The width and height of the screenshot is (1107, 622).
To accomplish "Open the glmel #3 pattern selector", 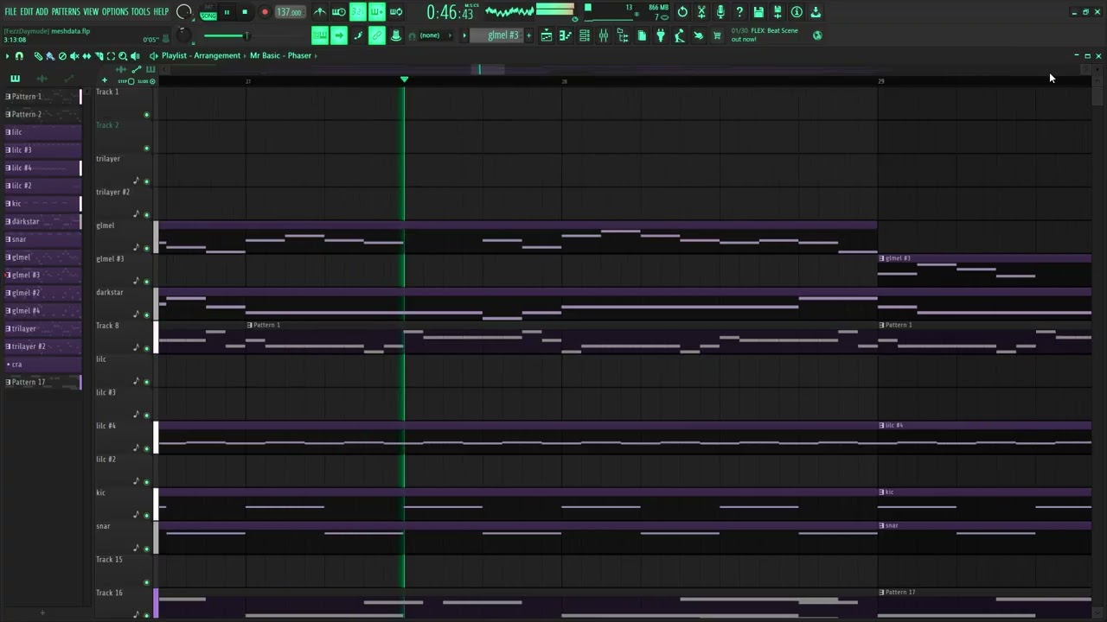I will click(x=497, y=35).
